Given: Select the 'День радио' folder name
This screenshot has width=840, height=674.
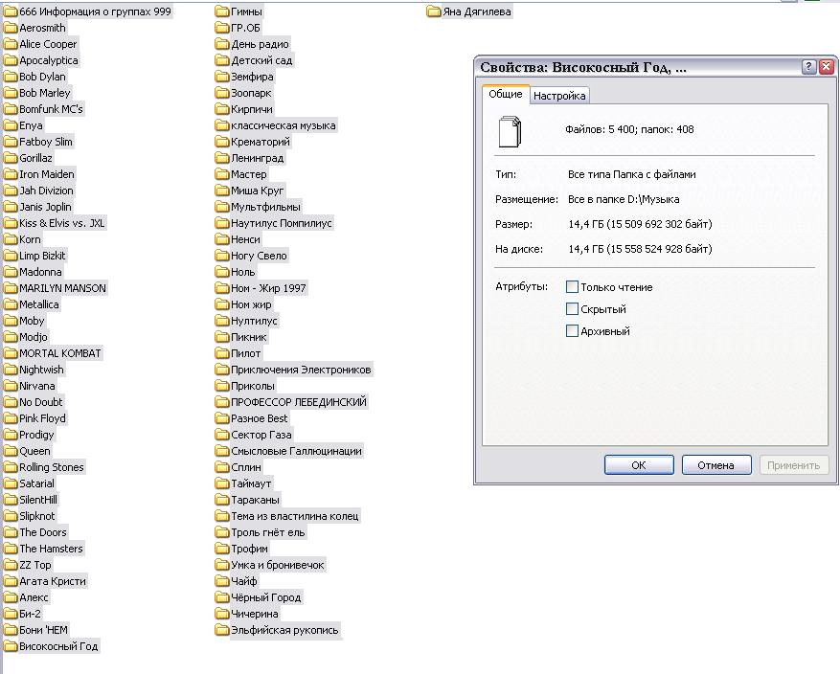Looking at the screenshot, I should coord(260,44).
